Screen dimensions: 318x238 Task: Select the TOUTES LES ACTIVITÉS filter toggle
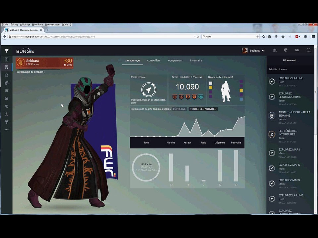point(203,109)
